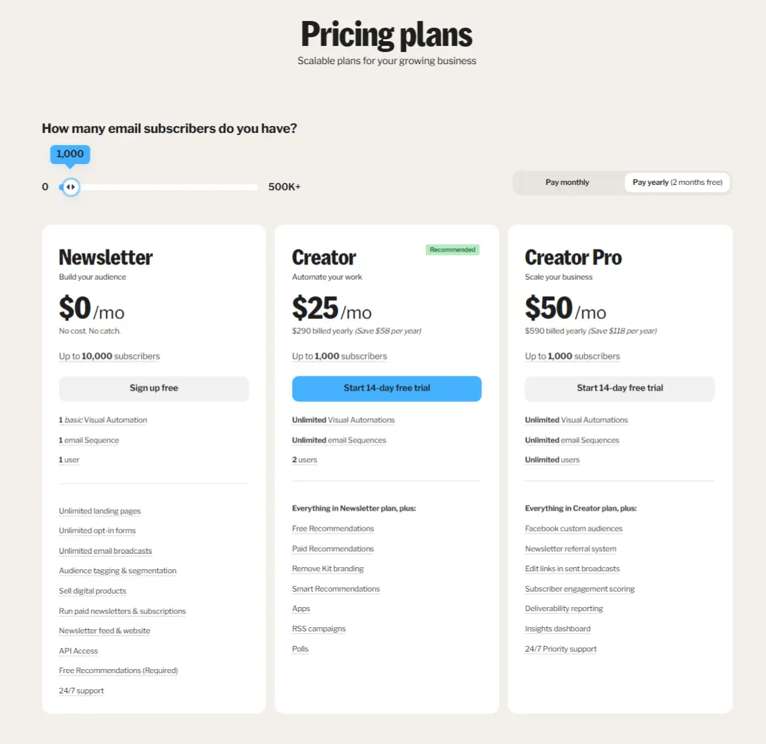Select Pay yearly (2 months free) option
The image size is (766, 744).
(676, 182)
